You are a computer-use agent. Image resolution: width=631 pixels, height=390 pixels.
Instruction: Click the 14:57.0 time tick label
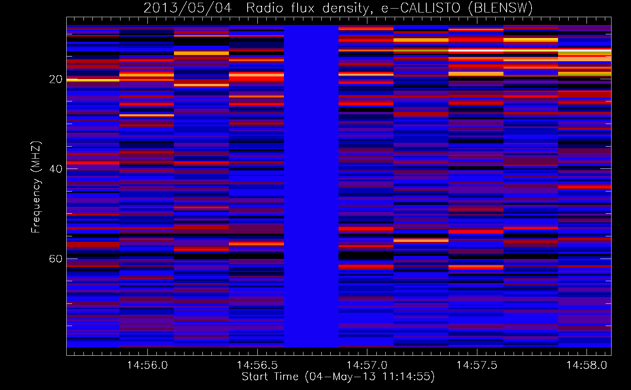click(x=367, y=365)
